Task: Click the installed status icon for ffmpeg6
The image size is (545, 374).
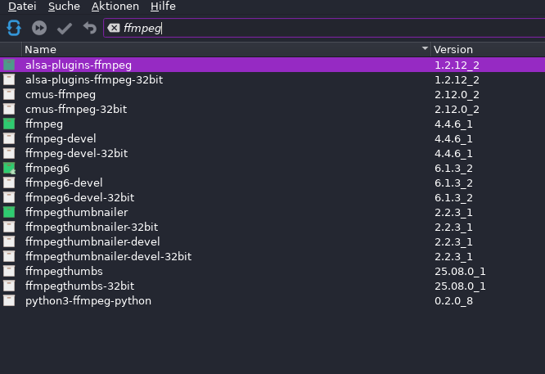Action: click(x=9, y=169)
